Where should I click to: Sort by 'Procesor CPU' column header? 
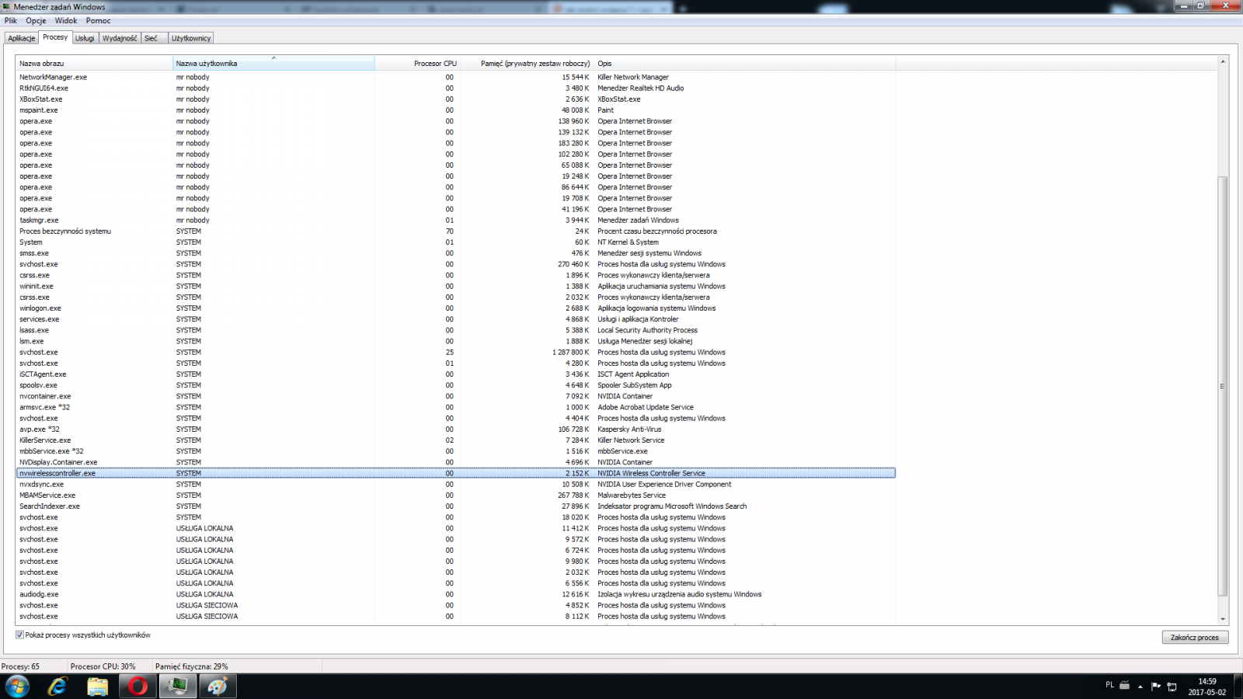tap(417, 64)
